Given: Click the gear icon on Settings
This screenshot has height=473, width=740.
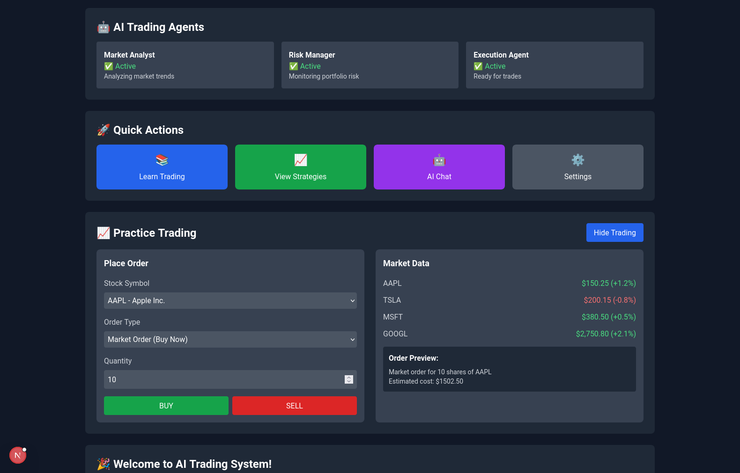Looking at the screenshot, I should tap(578, 160).
